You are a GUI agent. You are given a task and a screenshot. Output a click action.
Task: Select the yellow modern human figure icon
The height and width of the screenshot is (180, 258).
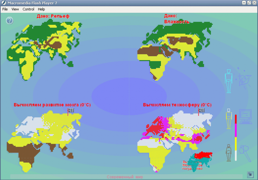tap(229, 119)
